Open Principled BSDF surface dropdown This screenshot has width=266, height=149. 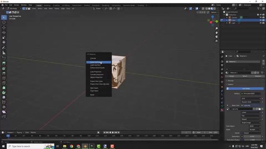coord(251,94)
